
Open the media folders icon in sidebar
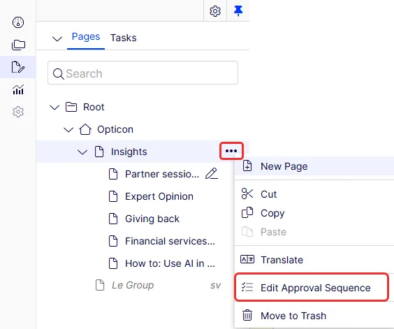pos(18,45)
